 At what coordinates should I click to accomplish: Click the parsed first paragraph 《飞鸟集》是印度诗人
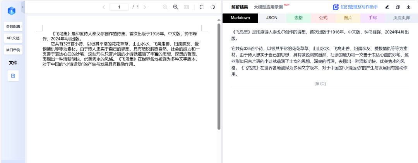(320, 35)
